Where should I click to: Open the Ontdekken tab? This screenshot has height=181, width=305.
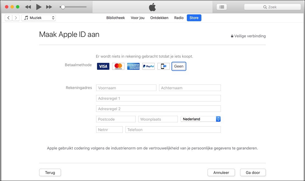coord(159,18)
